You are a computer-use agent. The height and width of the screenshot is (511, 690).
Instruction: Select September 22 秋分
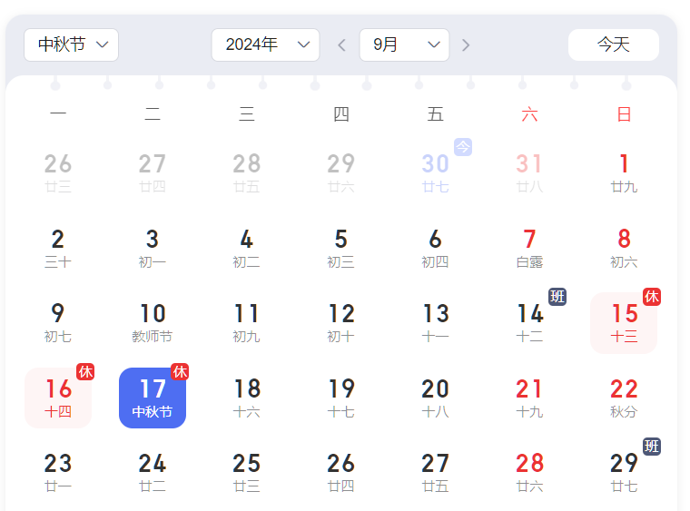point(624,398)
